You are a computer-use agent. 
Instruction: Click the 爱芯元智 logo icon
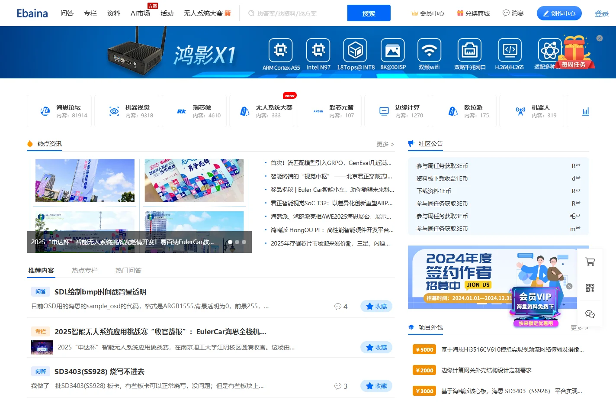coord(318,111)
